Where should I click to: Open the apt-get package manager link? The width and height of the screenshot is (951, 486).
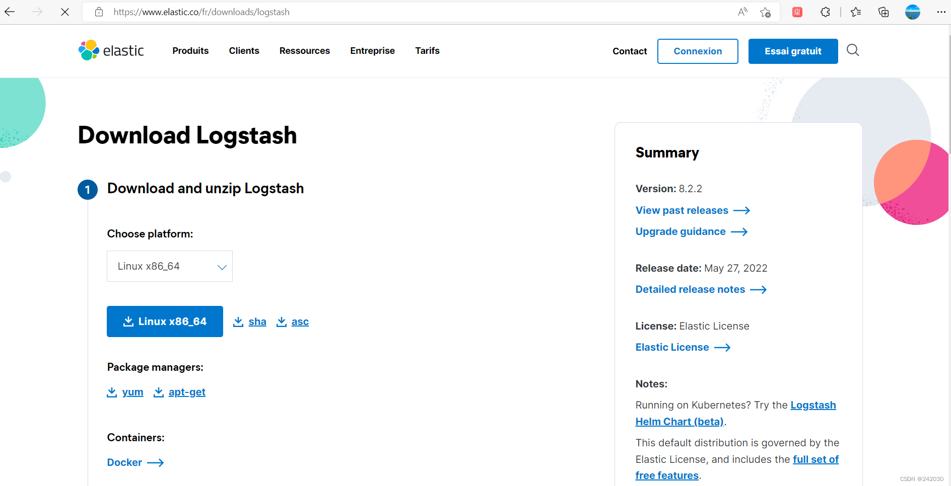point(187,392)
